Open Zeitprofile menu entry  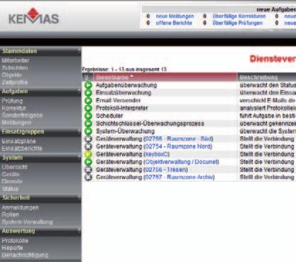pos(15,82)
